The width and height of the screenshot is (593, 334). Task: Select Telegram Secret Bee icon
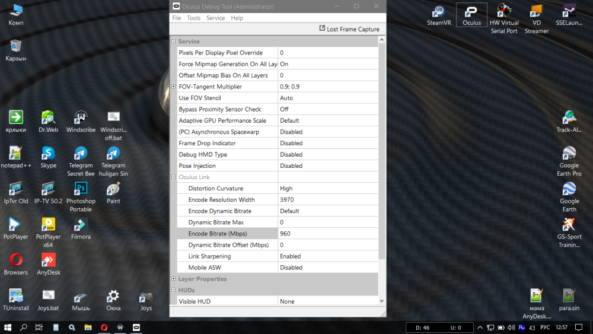(x=81, y=161)
